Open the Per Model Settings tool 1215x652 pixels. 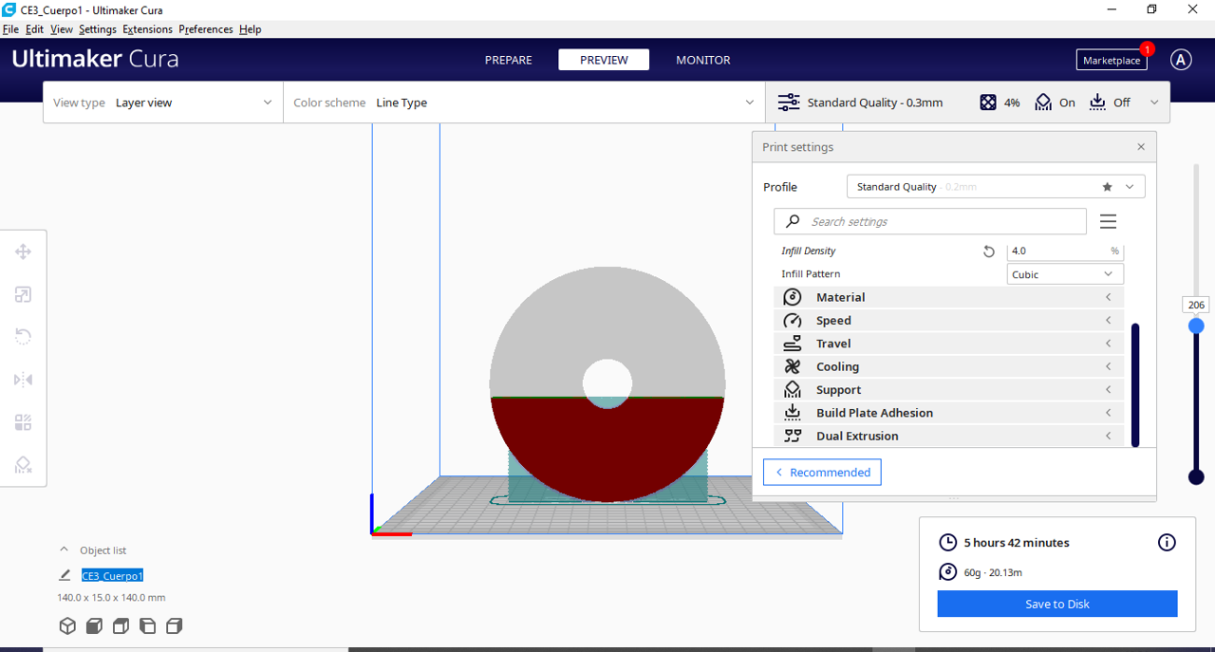pos(24,422)
